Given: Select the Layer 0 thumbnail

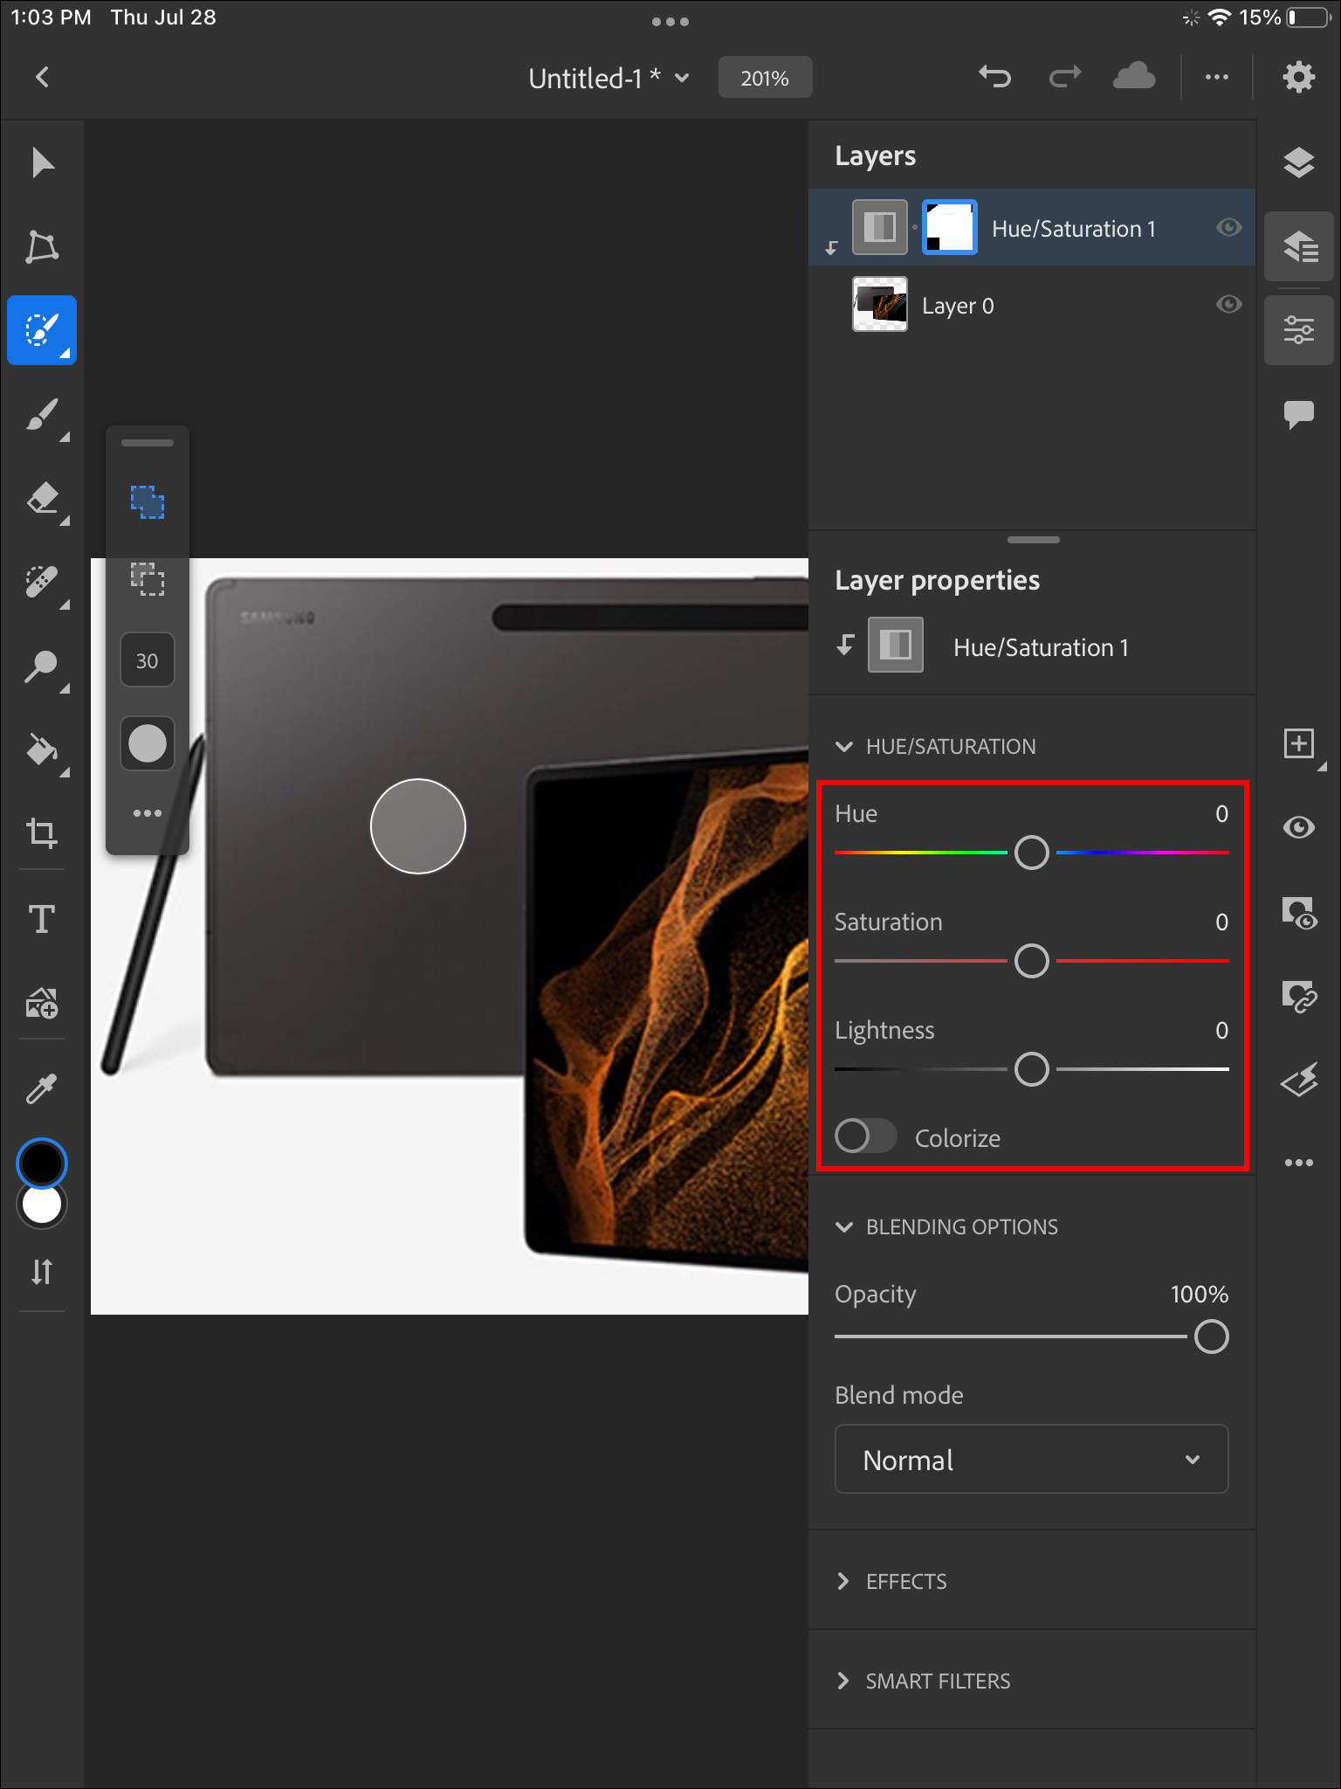Looking at the screenshot, I should (x=879, y=305).
